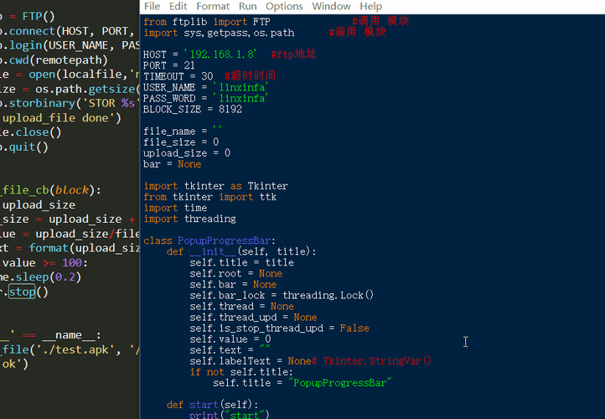Screen dimensions: 605x419
Task: Click 'import sys, getpass, os.path' line
Action: click(x=219, y=33)
